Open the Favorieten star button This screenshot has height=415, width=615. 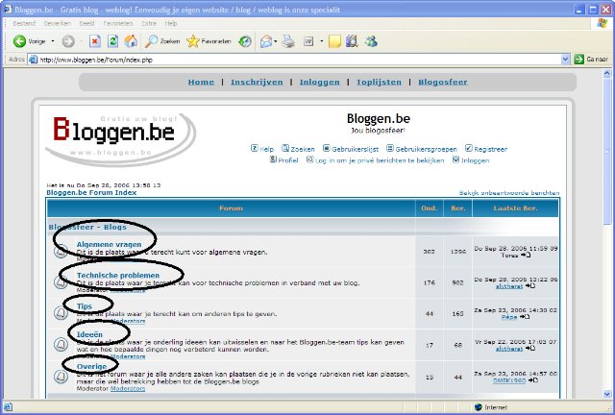click(x=209, y=41)
